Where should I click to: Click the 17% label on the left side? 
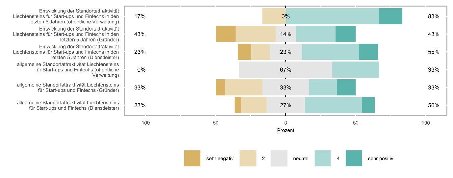pyautogui.click(x=140, y=16)
